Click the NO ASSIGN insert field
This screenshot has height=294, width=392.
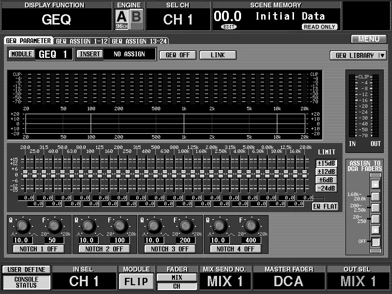click(129, 54)
